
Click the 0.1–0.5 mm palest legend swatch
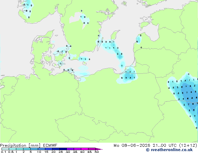(5, 149)
